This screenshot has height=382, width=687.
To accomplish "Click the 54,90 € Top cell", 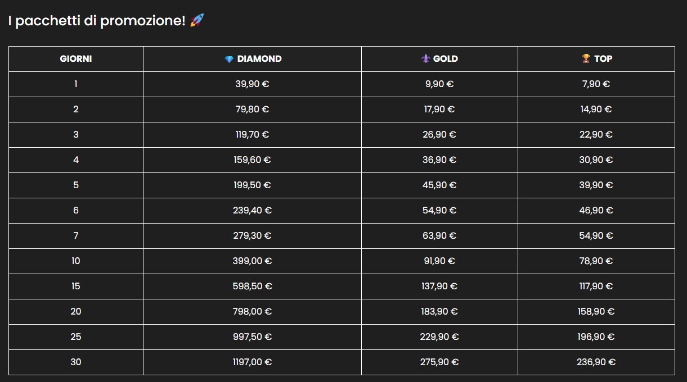I will coord(596,236).
